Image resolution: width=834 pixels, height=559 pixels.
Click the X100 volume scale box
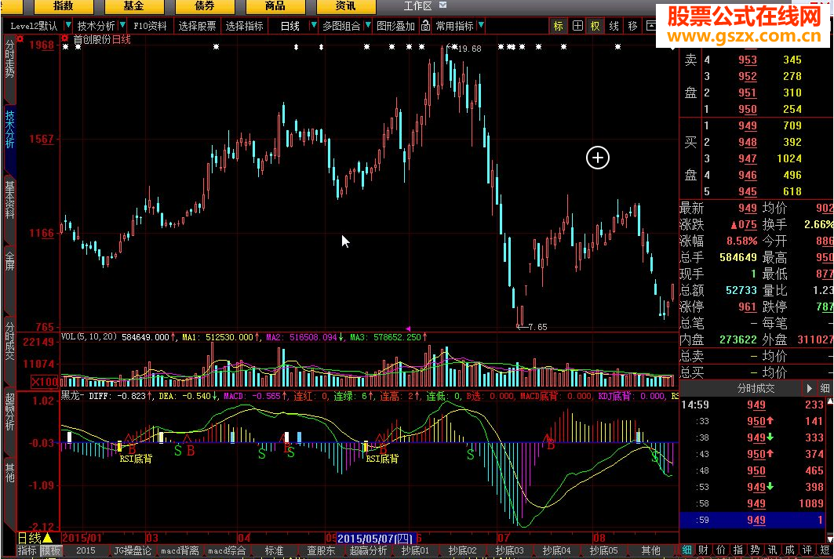pyautogui.click(x=46, y=382)
